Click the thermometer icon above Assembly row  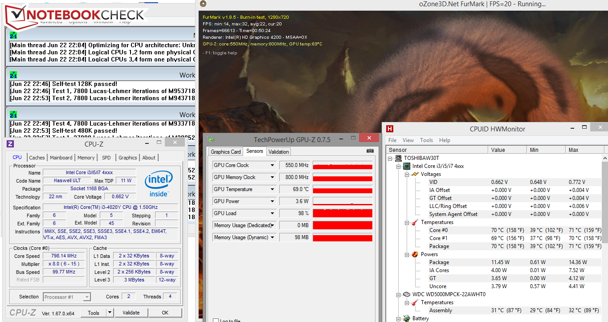point(415,302)
